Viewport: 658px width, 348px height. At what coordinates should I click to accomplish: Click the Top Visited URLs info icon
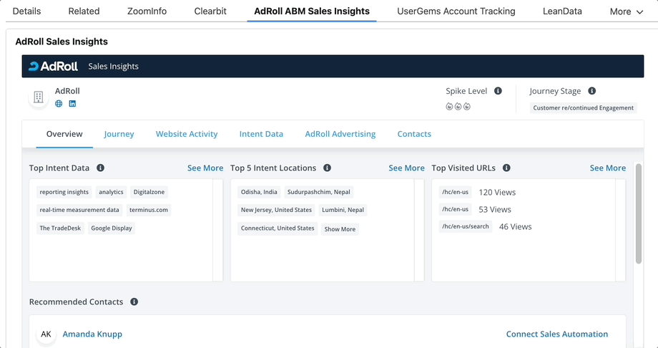coord(506,168)
